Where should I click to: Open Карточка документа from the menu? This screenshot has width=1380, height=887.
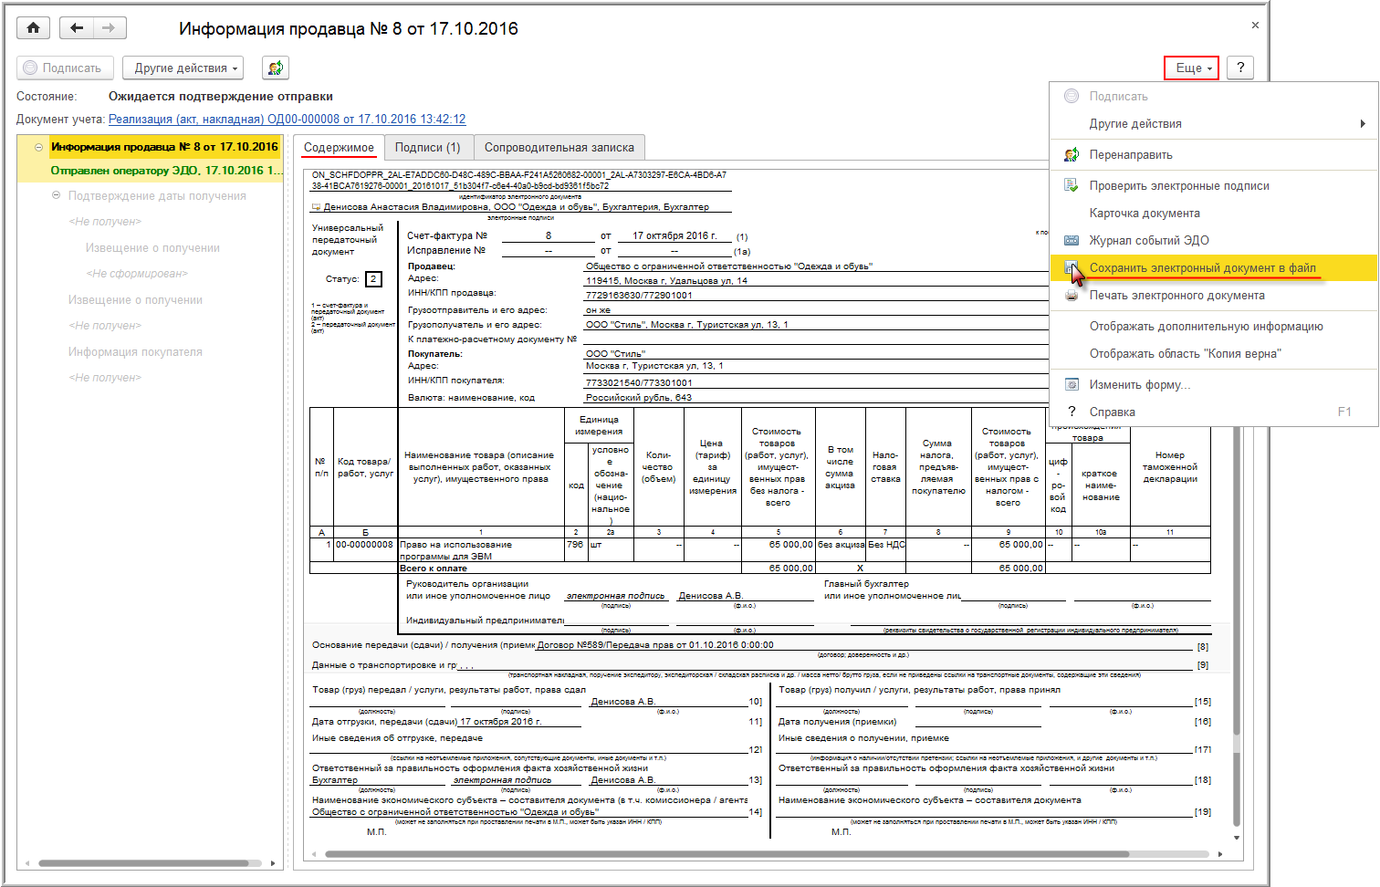click(x=1213, y=214)
